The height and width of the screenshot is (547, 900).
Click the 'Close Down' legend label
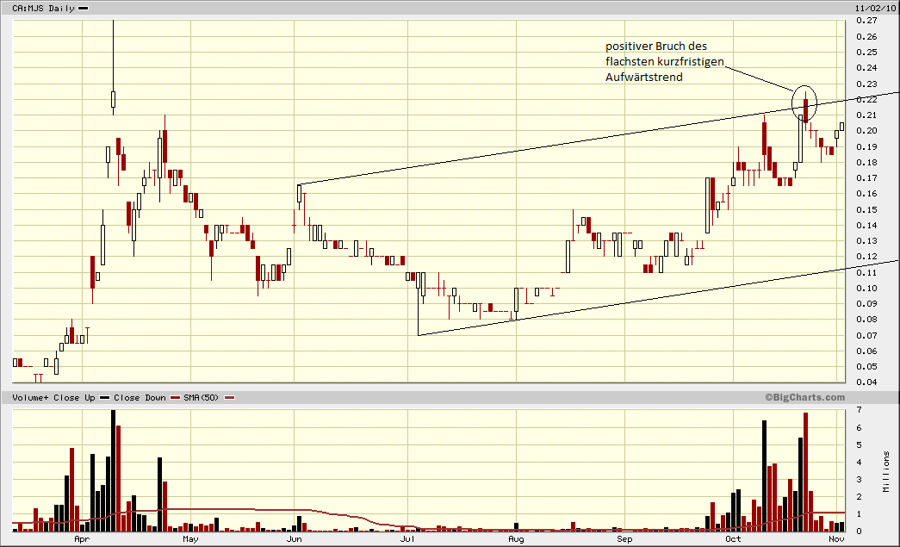140,398
